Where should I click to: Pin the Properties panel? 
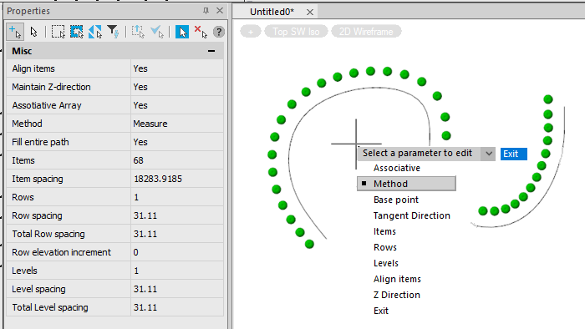(206, 11)
